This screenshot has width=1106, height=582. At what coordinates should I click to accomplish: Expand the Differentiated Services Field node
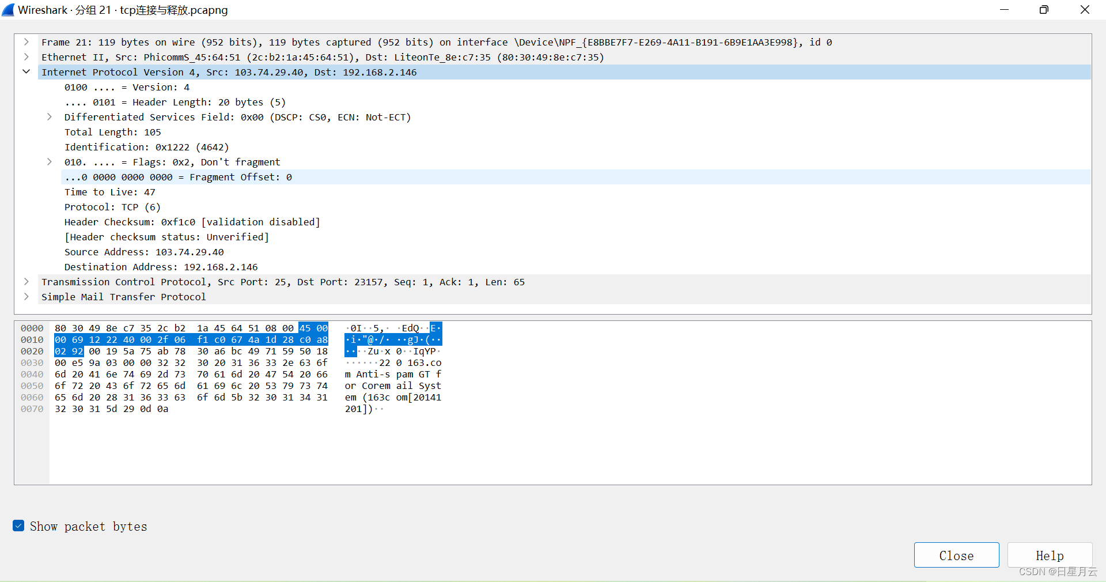[49, 117]
